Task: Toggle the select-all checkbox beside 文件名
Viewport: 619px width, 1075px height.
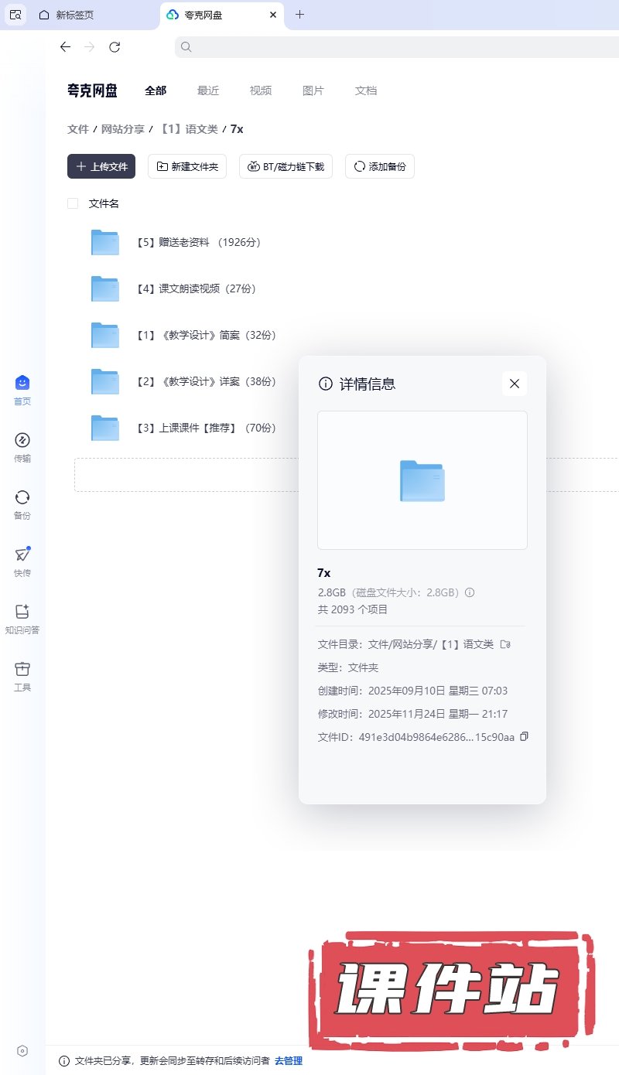Action: click(73, 203)
